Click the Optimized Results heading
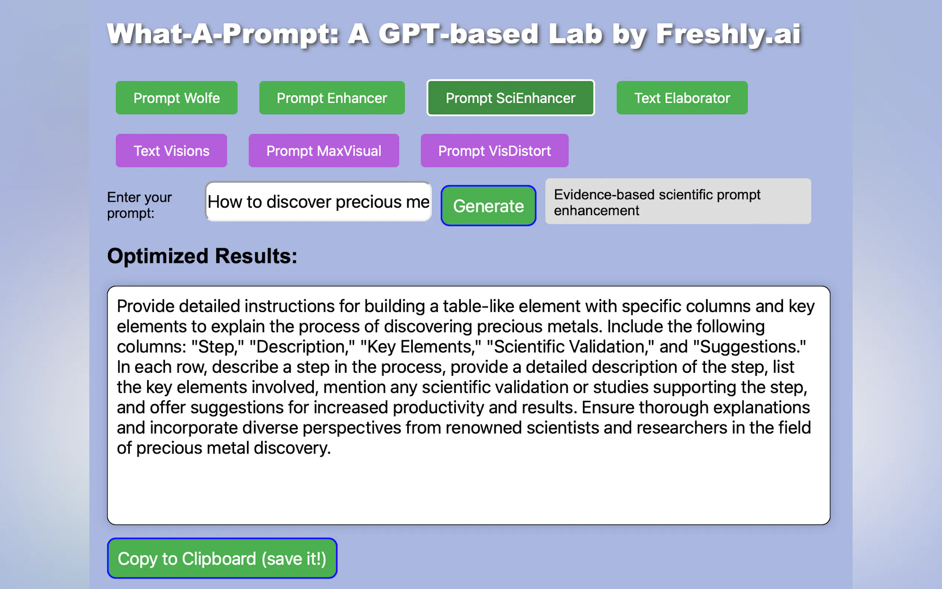Viewport: 942px width, 589px height. [x=202, y=256]
